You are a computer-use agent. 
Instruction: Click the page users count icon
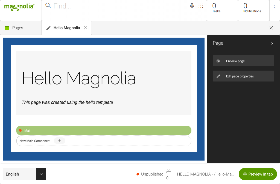click(168, 171)
